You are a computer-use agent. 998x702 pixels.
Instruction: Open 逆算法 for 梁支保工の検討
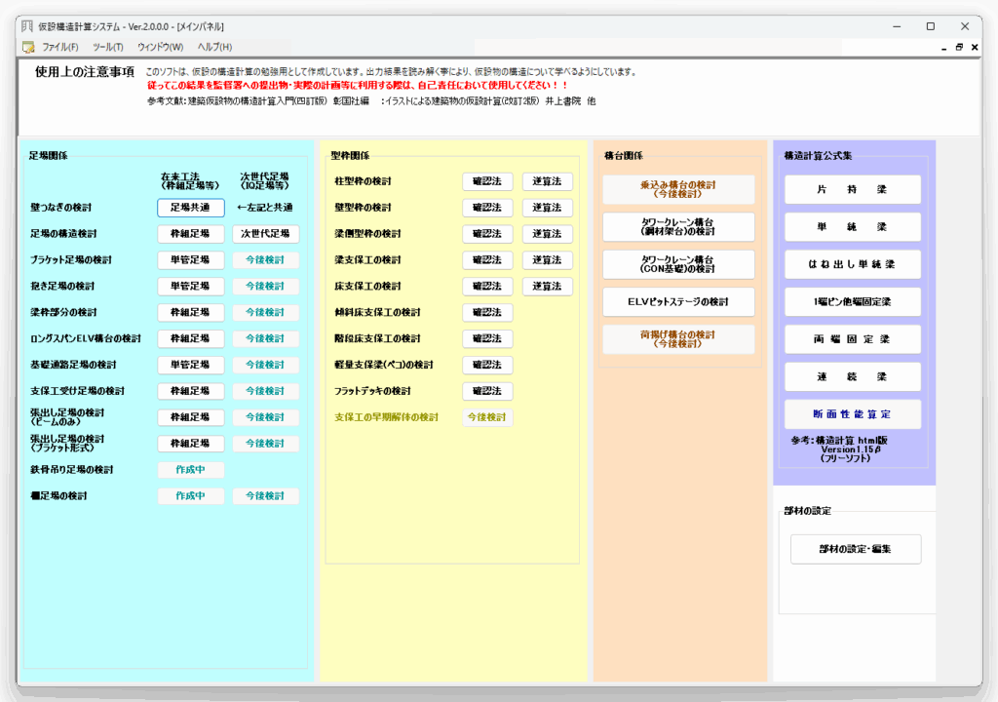pyautogui.click(x=548, y=260)
